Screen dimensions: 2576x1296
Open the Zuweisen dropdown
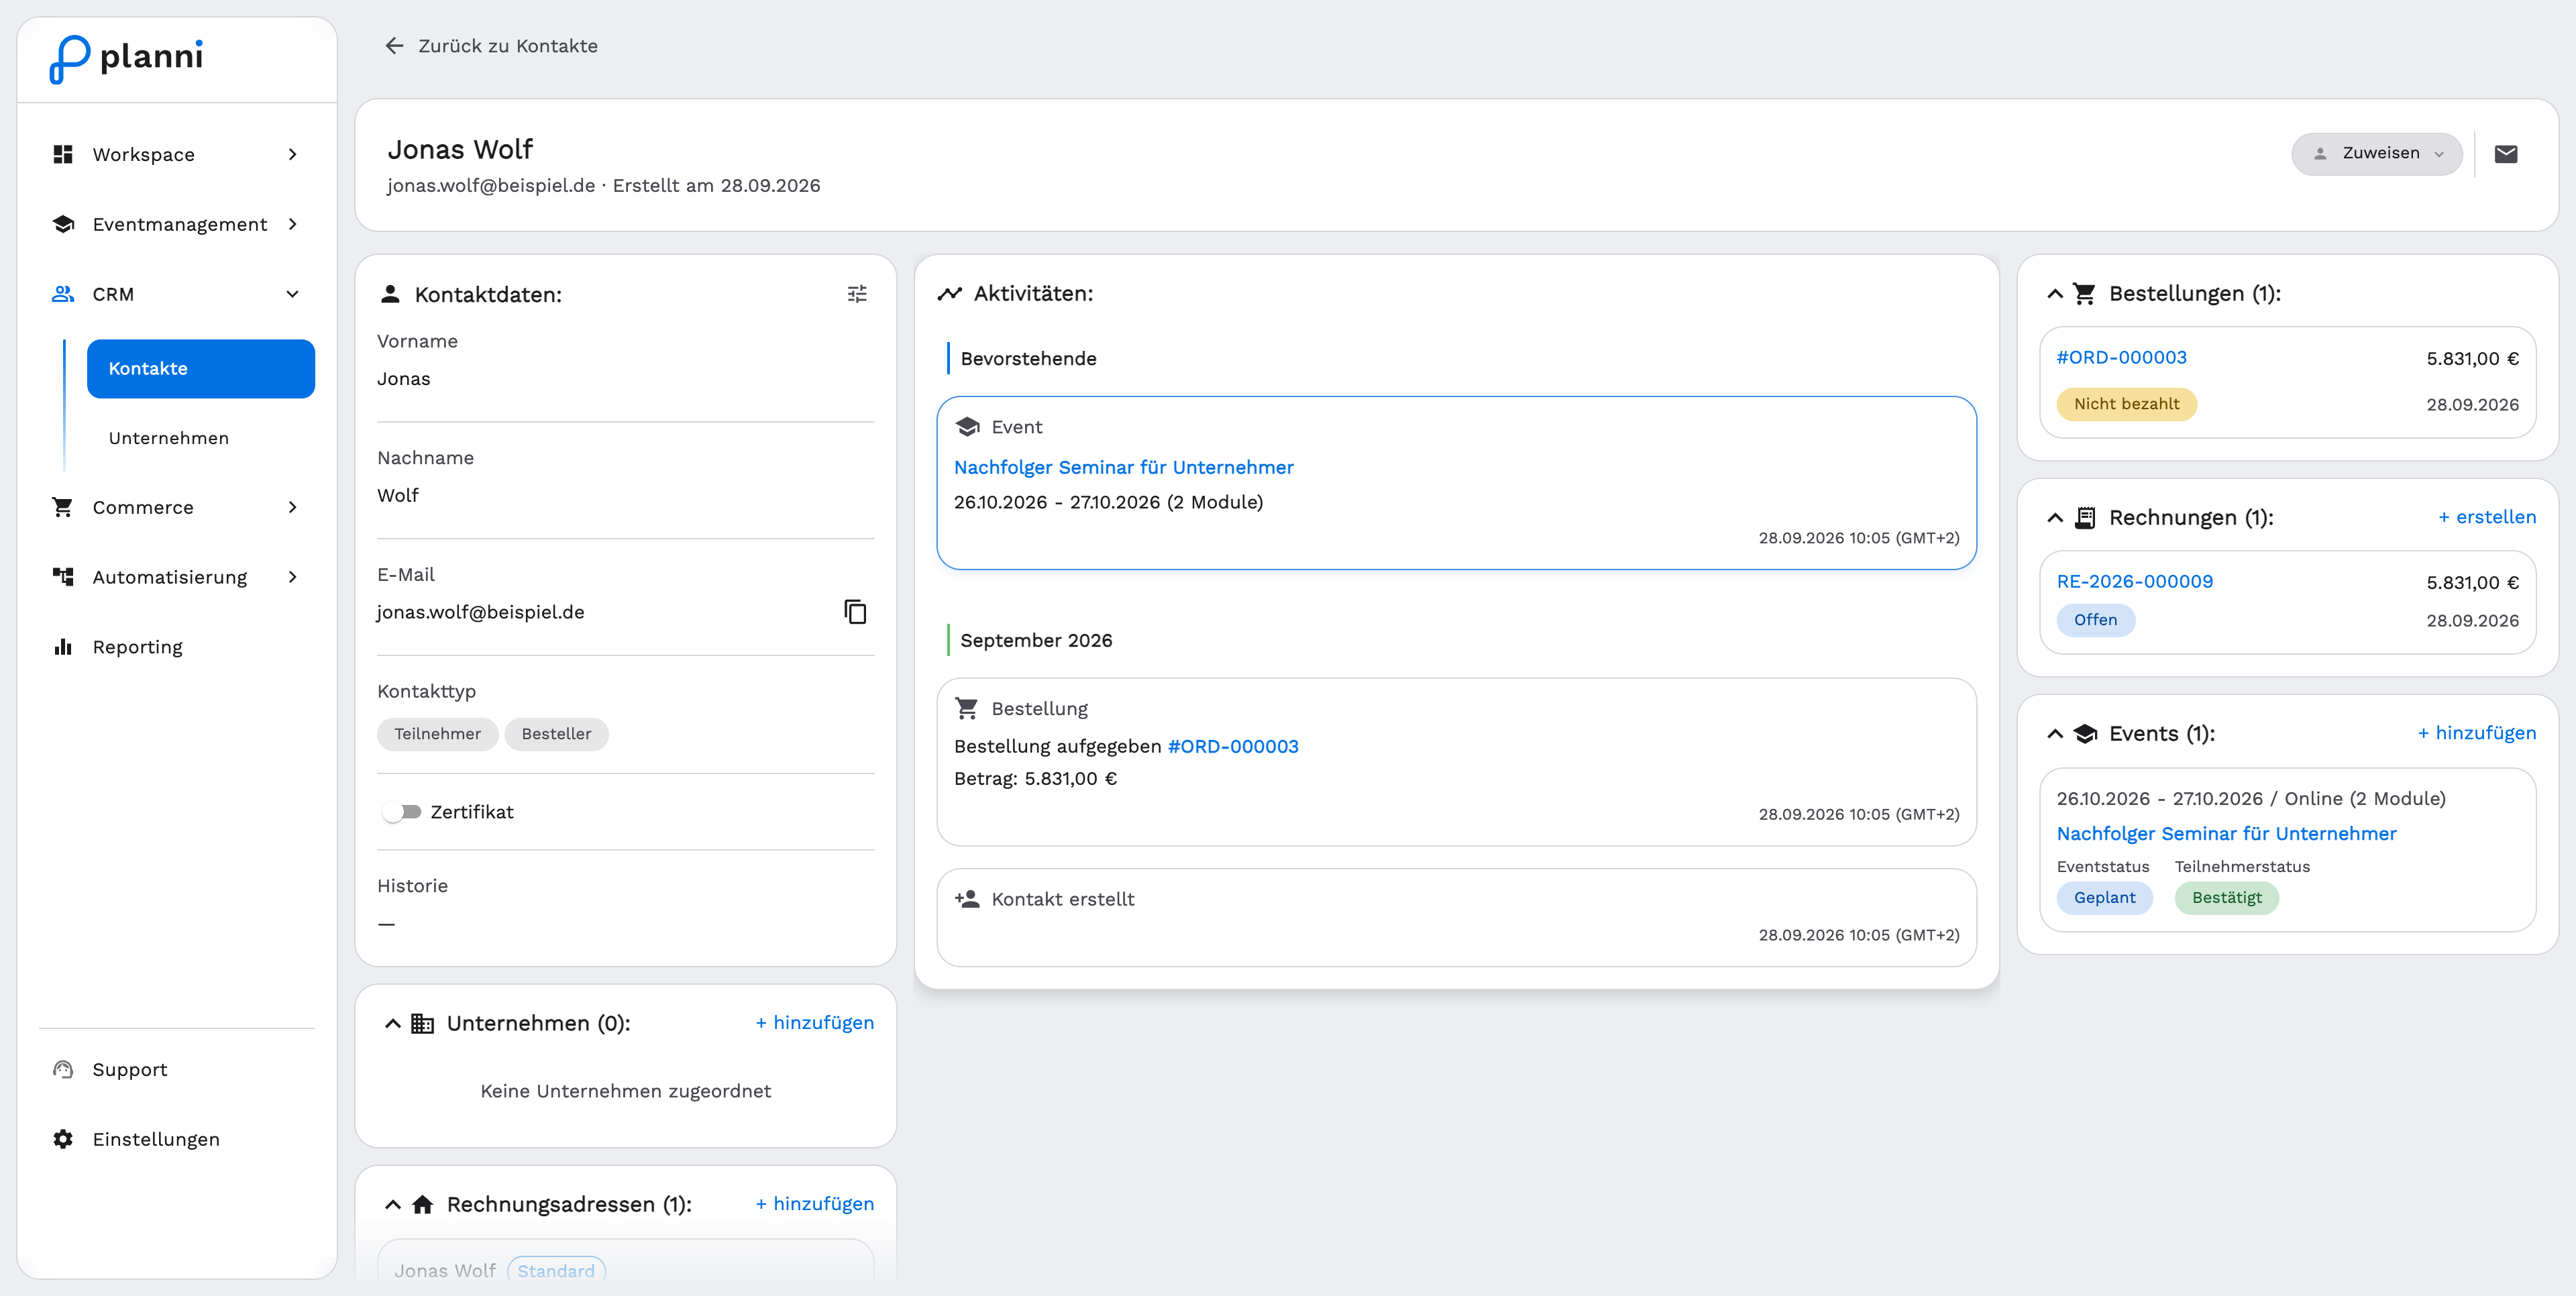[x=2376, y=154]
